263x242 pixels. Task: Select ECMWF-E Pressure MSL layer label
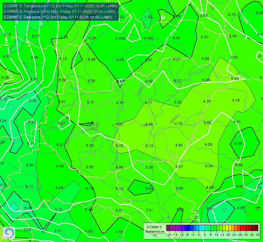tap(59, 12)
